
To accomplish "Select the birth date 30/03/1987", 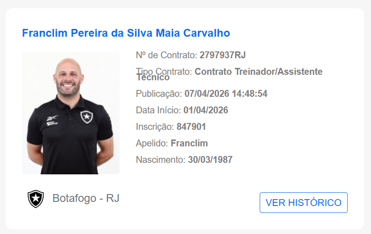I will [x=210, y=160].
